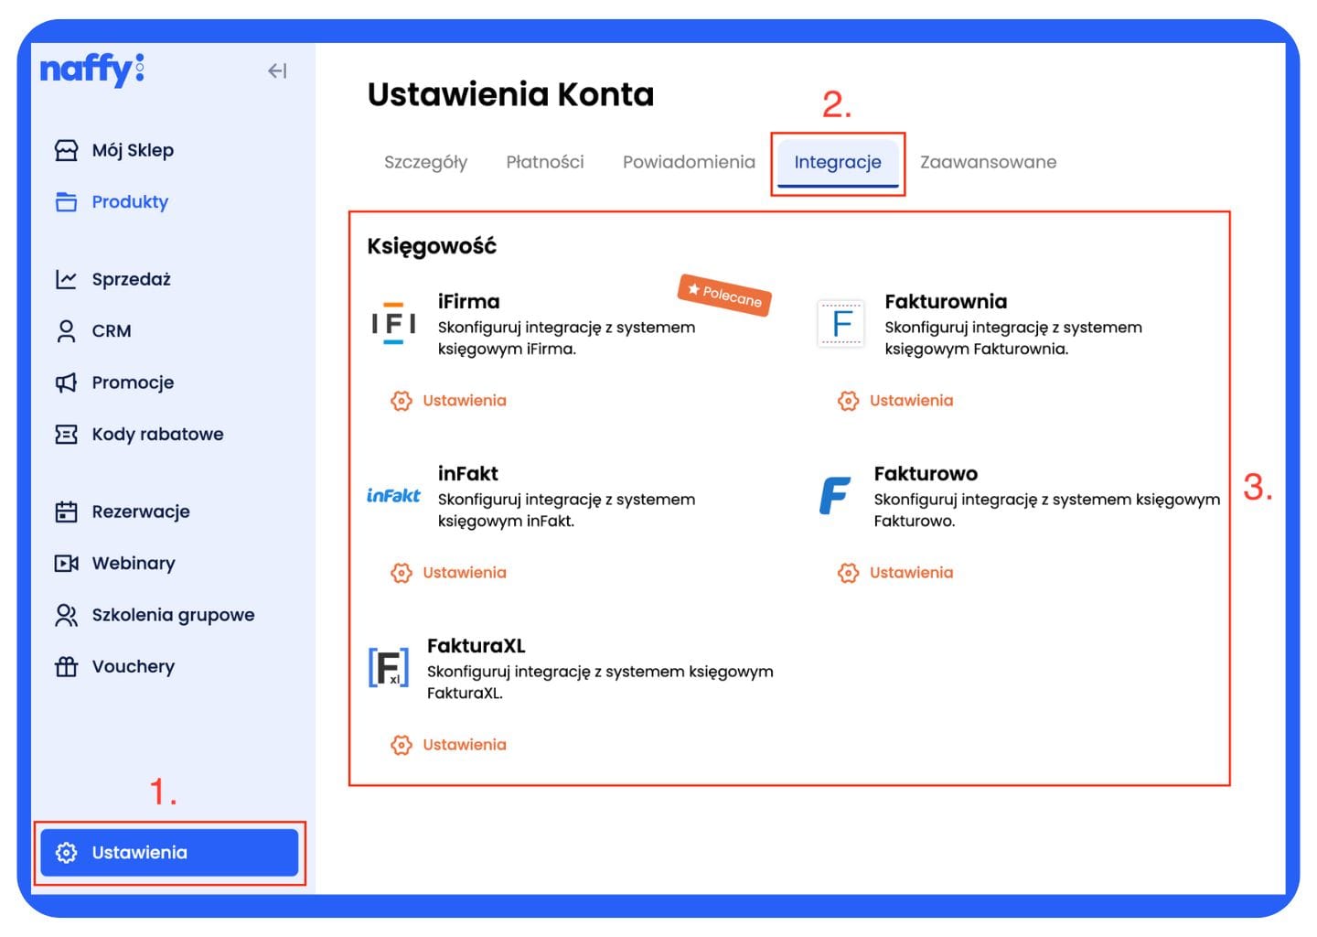
Task: Open the Szczegóły tab
Action: pos(425,162)
